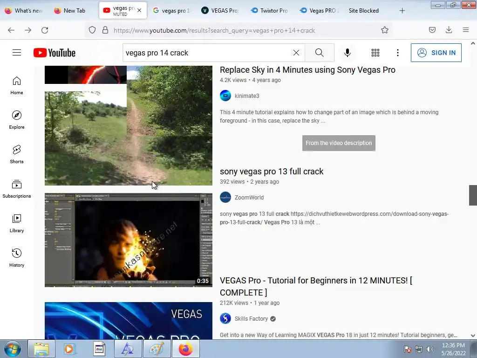Open the YouTube apps grid icon

pyautogui.click(x=375, y=53)
